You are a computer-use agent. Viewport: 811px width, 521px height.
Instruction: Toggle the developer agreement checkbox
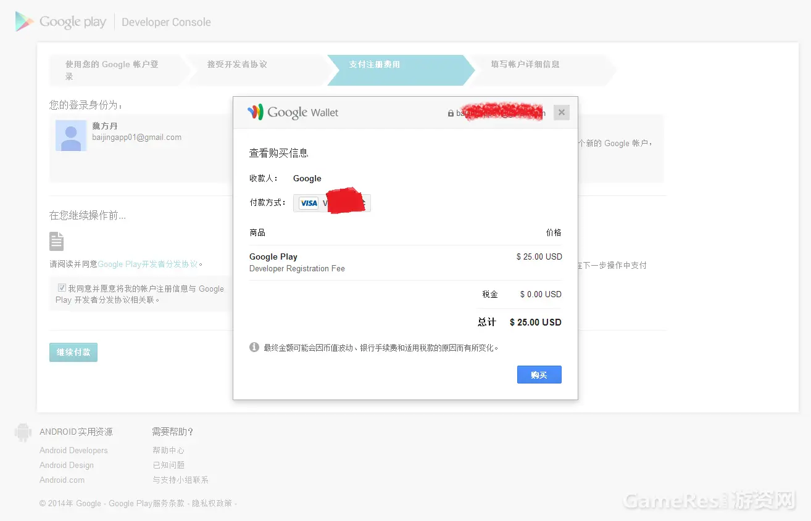62,288
